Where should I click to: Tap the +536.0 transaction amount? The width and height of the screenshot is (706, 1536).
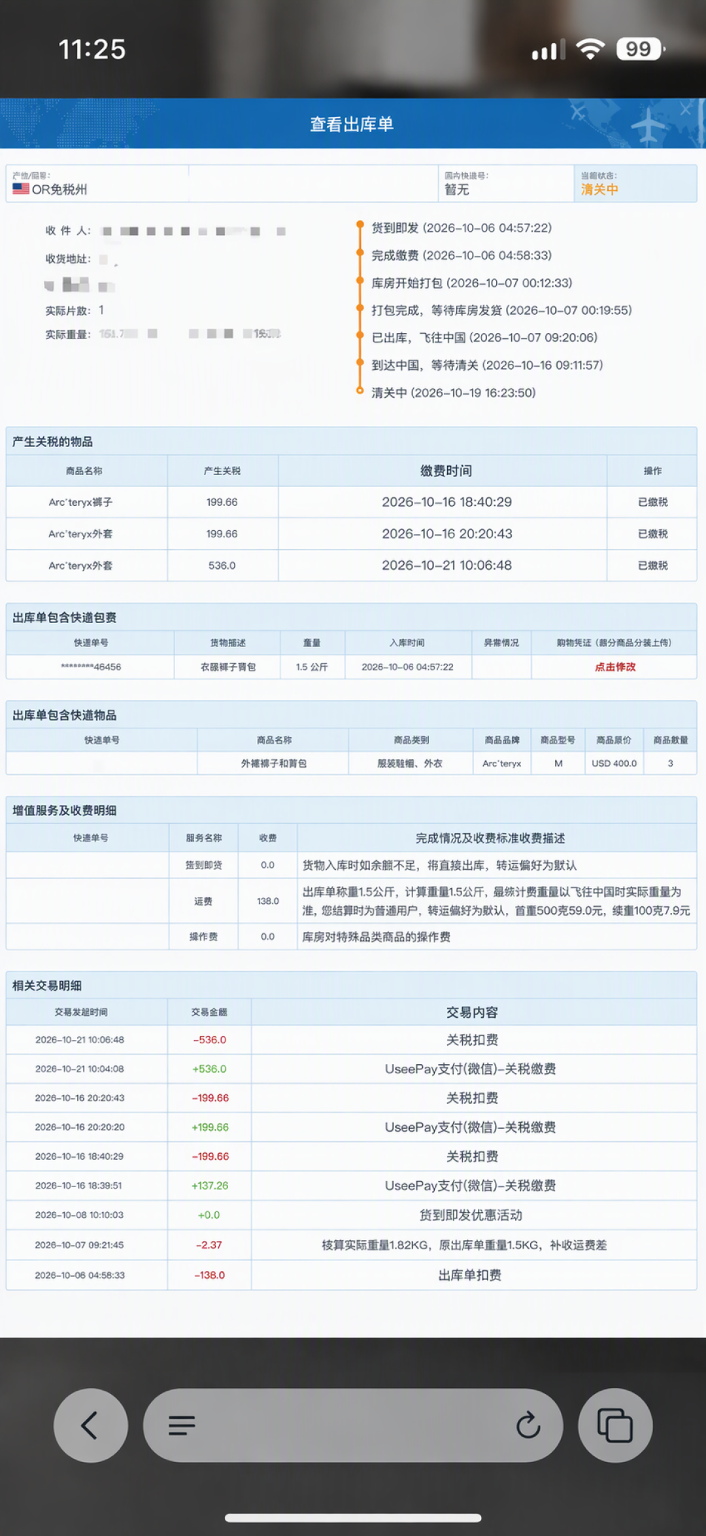[x=209, y=1069]
